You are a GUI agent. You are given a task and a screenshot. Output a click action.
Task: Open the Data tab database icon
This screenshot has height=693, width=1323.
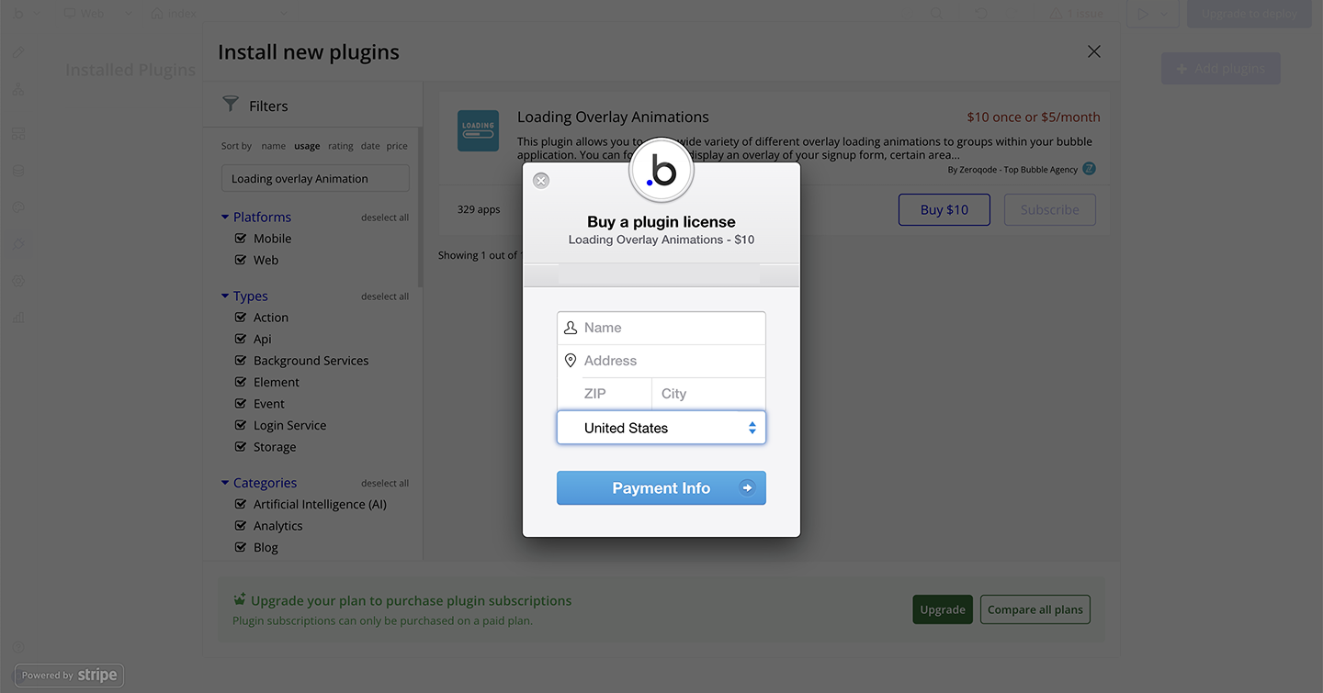[18, 171]
